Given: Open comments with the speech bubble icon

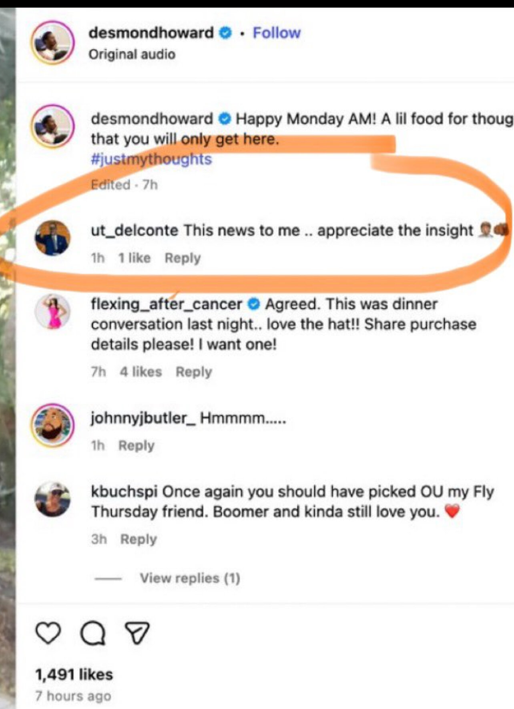Looking at the screenshot, I should 93,633.
